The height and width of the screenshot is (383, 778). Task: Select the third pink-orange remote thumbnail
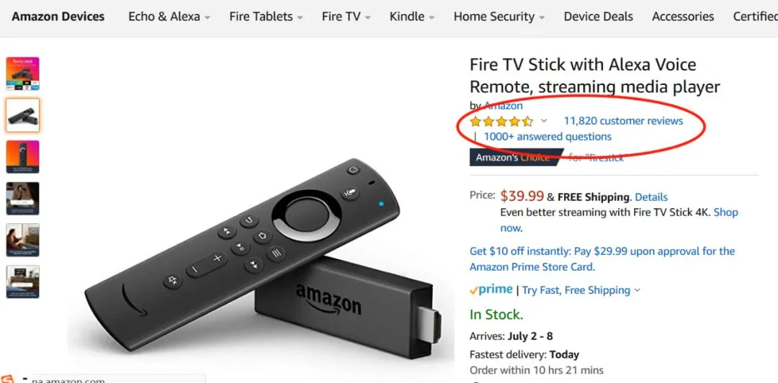pos(23,157)
